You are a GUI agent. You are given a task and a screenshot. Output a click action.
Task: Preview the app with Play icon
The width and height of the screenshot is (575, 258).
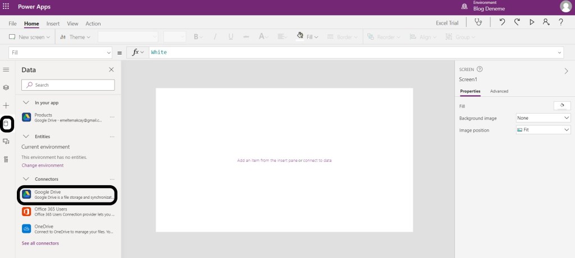point(531,22)
